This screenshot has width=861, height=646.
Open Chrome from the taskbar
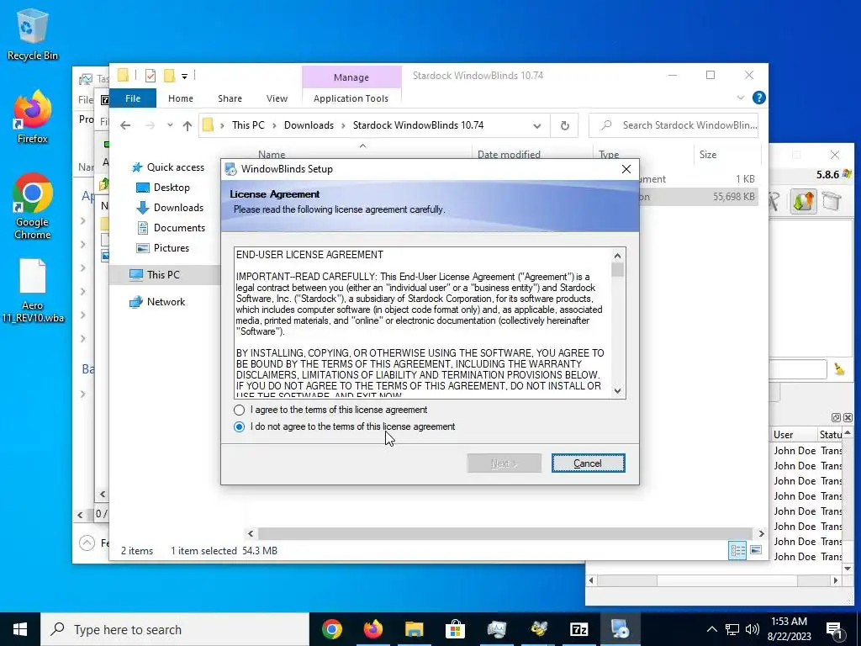click(x=331, y=629)
